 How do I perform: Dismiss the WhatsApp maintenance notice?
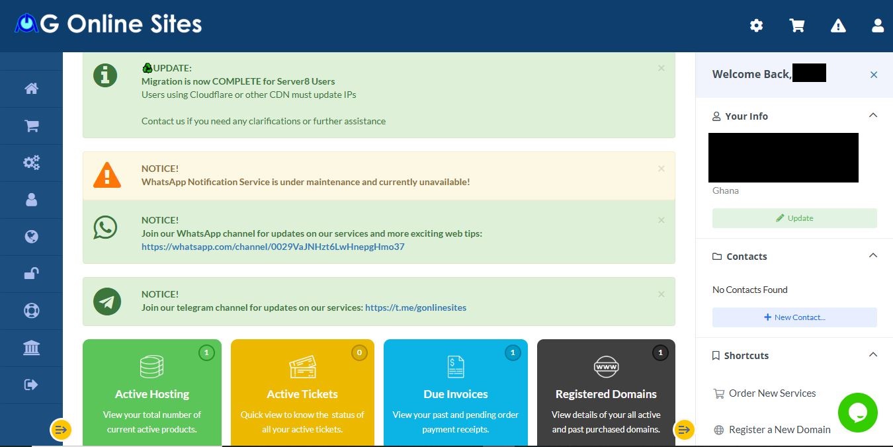[661, 169]
